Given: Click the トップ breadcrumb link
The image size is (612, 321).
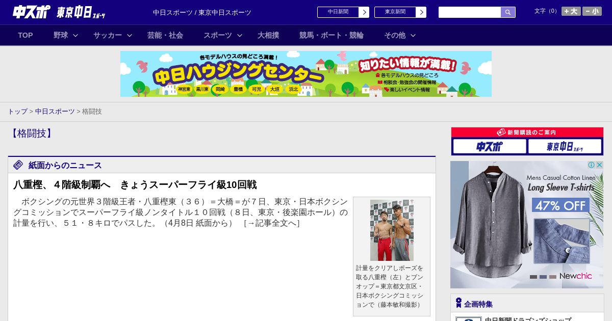Looking at the screenshot, I should coord(17,111).
